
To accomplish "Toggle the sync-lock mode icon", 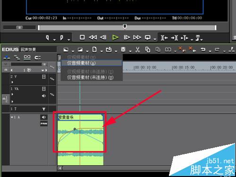I will coord(7,58).
